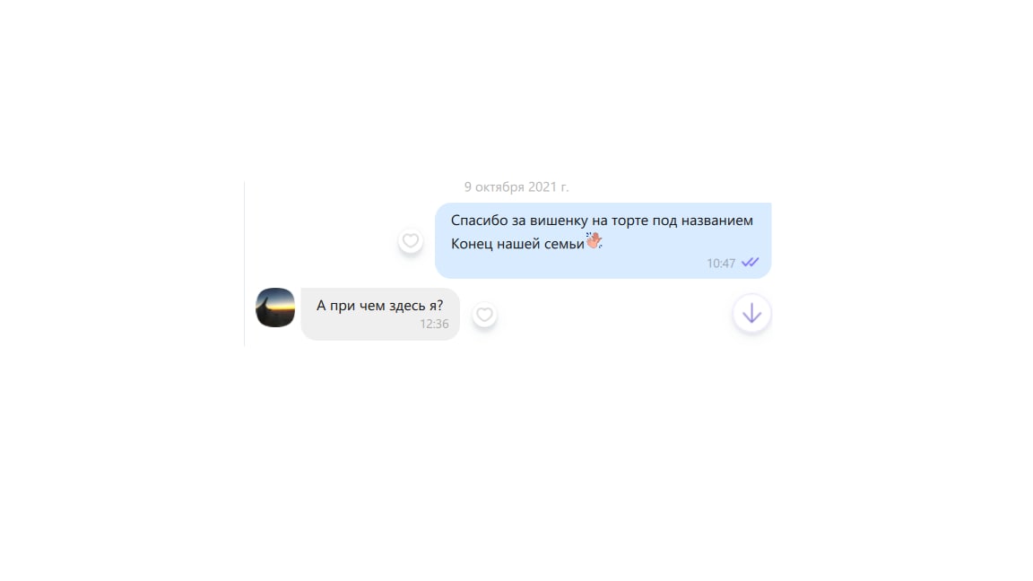1033x581 pixels.
Task: Click the waving hand emoji
Action: (x=595, y=240)
